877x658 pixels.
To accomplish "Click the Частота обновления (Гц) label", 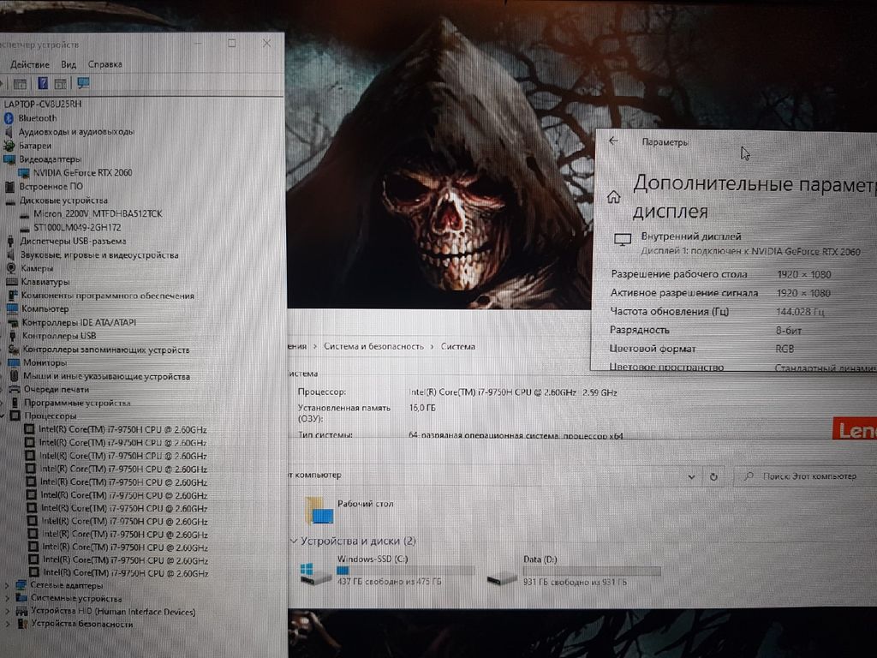I will [670, 311].
